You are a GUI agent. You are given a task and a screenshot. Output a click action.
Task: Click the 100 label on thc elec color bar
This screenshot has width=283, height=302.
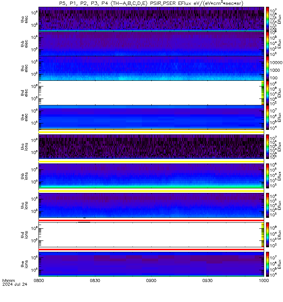pos(274,78)
